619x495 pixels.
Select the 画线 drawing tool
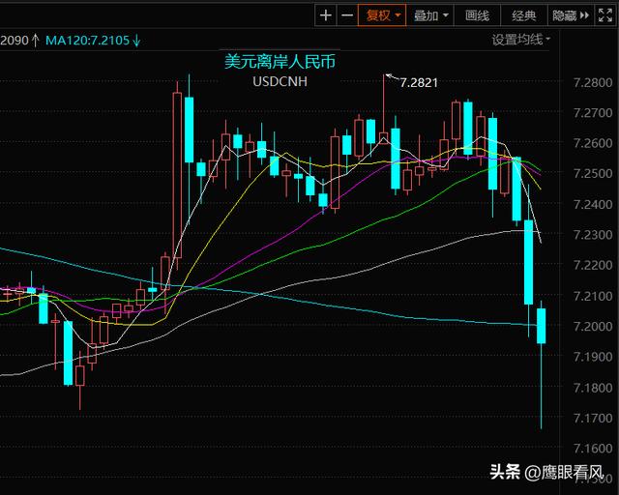point(477,15)
